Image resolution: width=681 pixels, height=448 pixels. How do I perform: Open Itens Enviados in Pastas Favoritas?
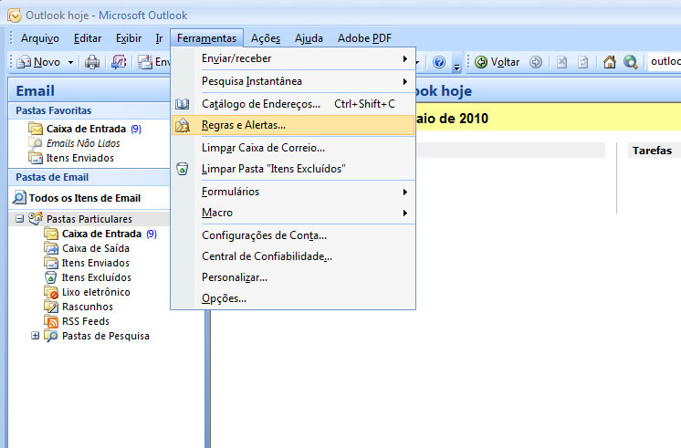coord(71,158)
